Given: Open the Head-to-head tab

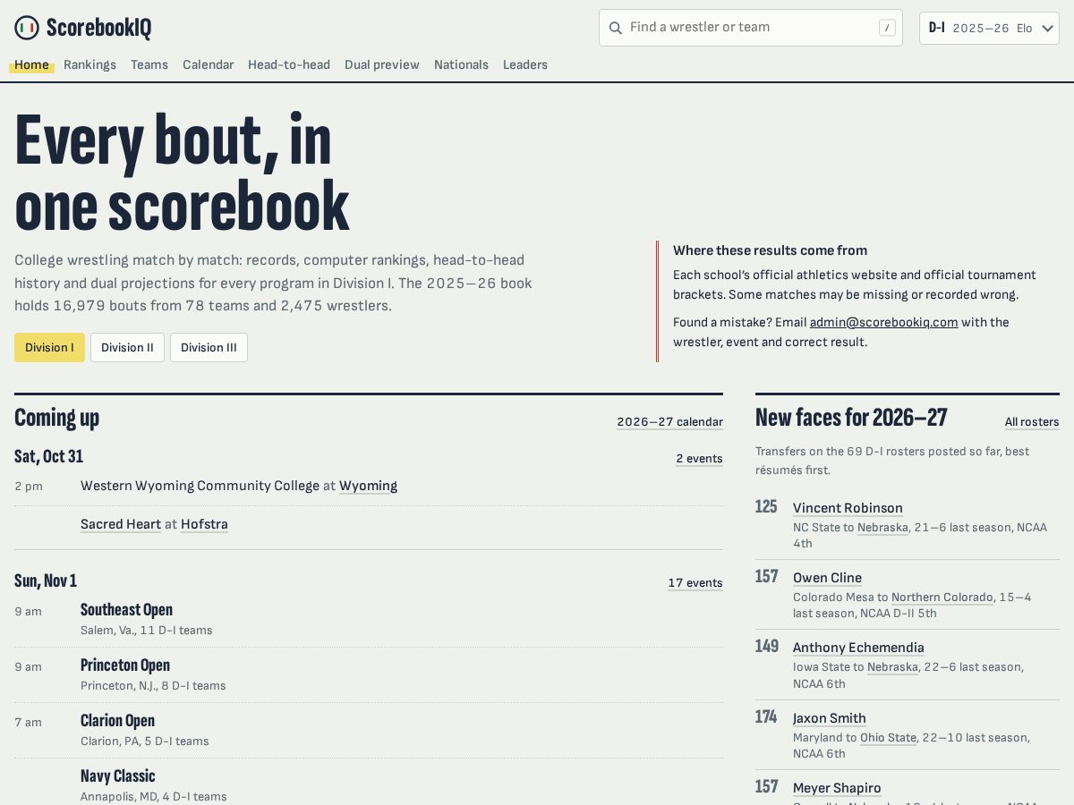Looking at the screenshot, I should coord(289,64).
